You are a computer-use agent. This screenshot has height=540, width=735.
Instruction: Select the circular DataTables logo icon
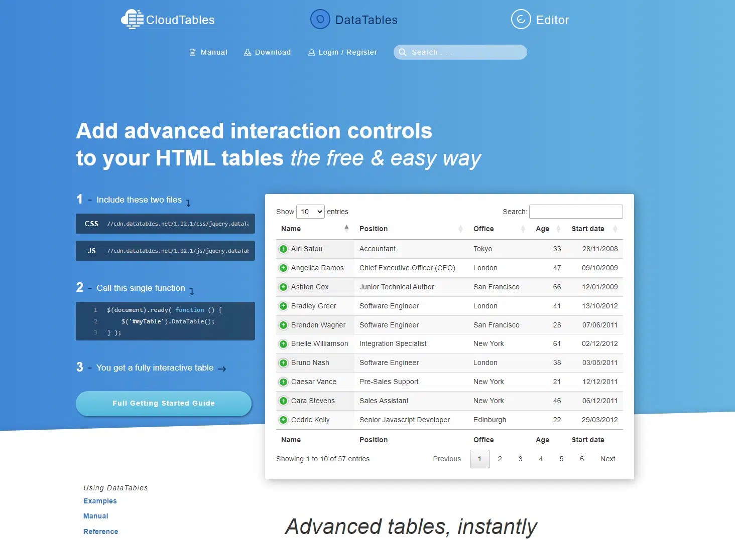[x=320, y=19]
